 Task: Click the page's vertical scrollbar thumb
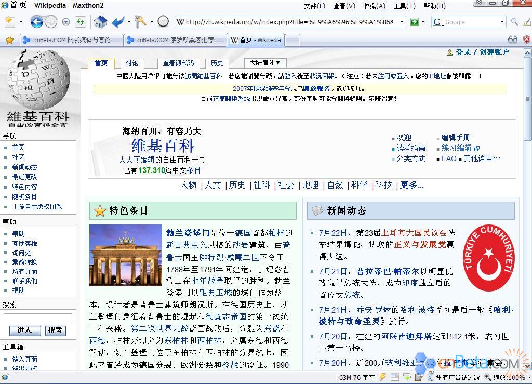(528, 99)
